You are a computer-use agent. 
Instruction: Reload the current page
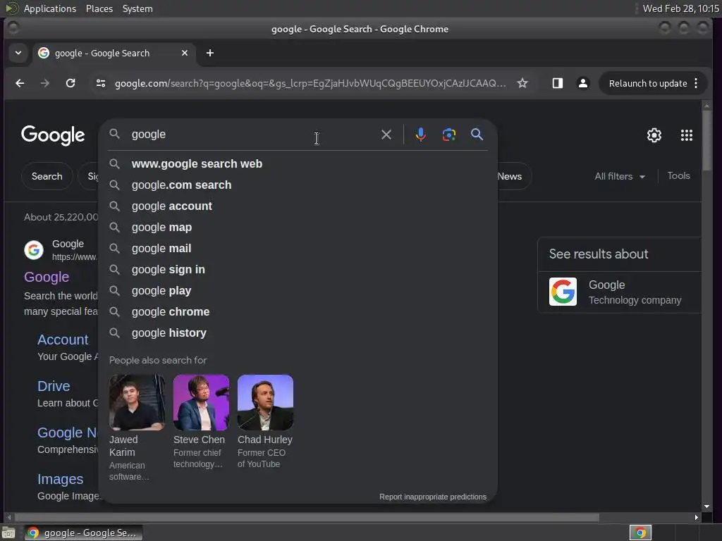[71, 83]
